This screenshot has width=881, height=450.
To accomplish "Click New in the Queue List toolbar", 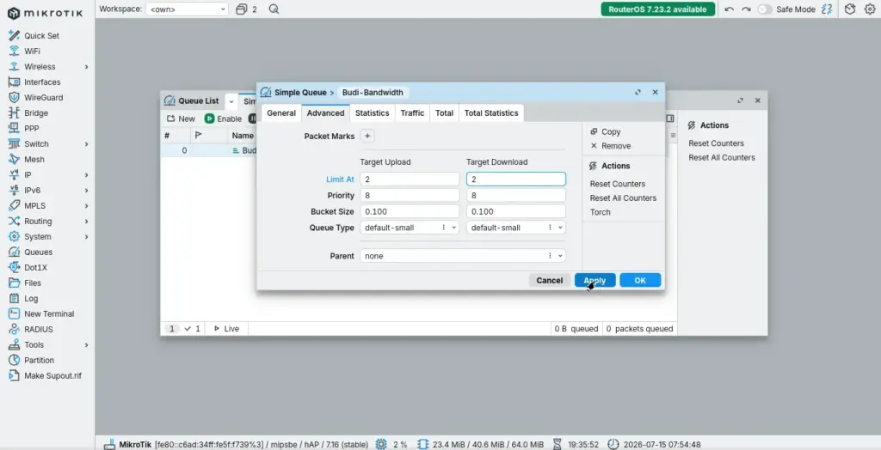I will click(181, 119).
